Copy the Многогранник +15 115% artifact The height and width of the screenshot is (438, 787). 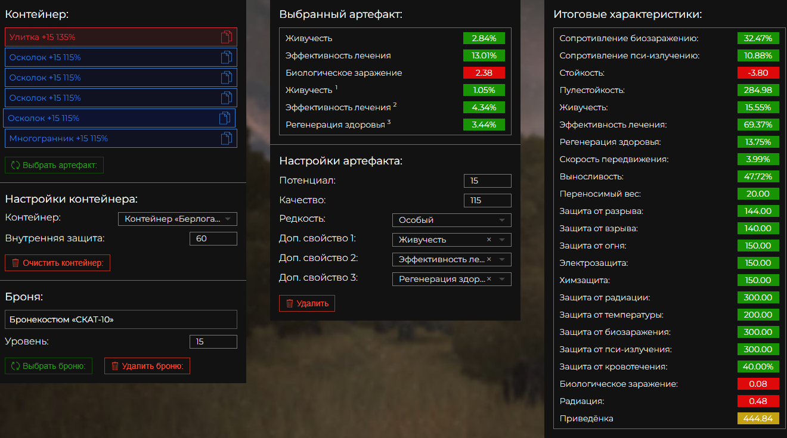pos(226,138)
